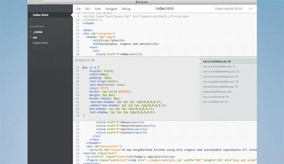Click the completed project name
The height and width of the screenshot is (164, 284).
click(x=37, y=26)
